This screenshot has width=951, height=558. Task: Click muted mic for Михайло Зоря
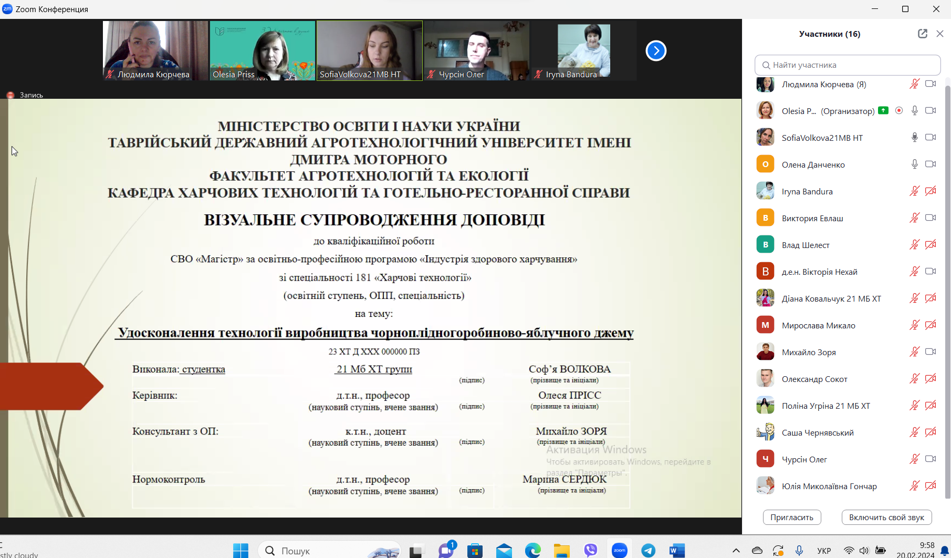click(x=915, y=352)
